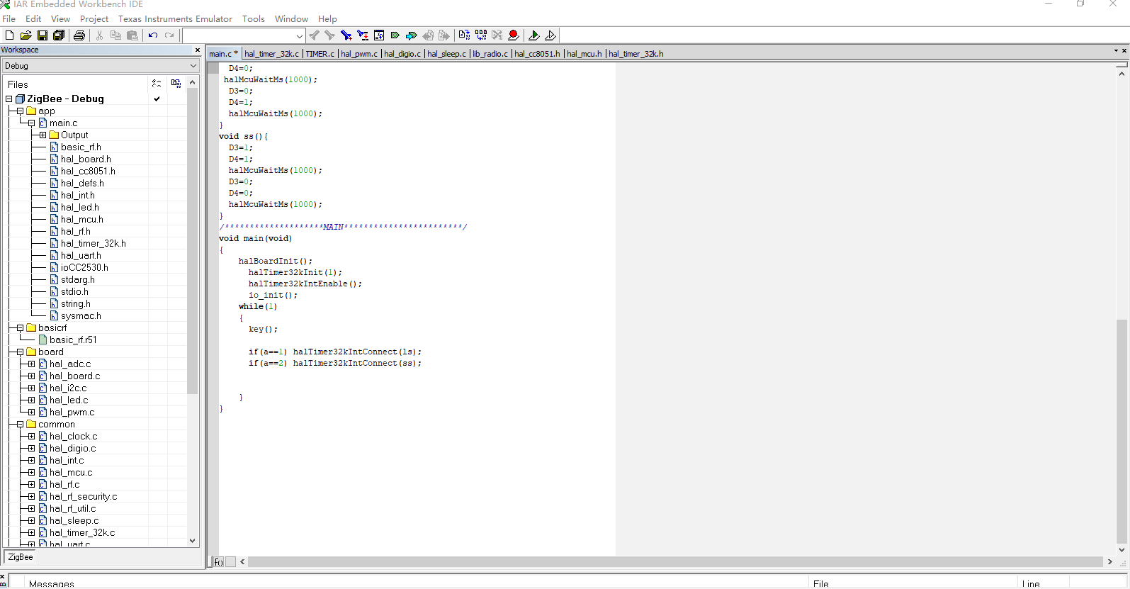
Task: Select ioCC2530.h in file tree
Action: tap(84, 268)
